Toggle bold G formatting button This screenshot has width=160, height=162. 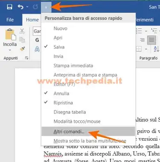point(37,40)
